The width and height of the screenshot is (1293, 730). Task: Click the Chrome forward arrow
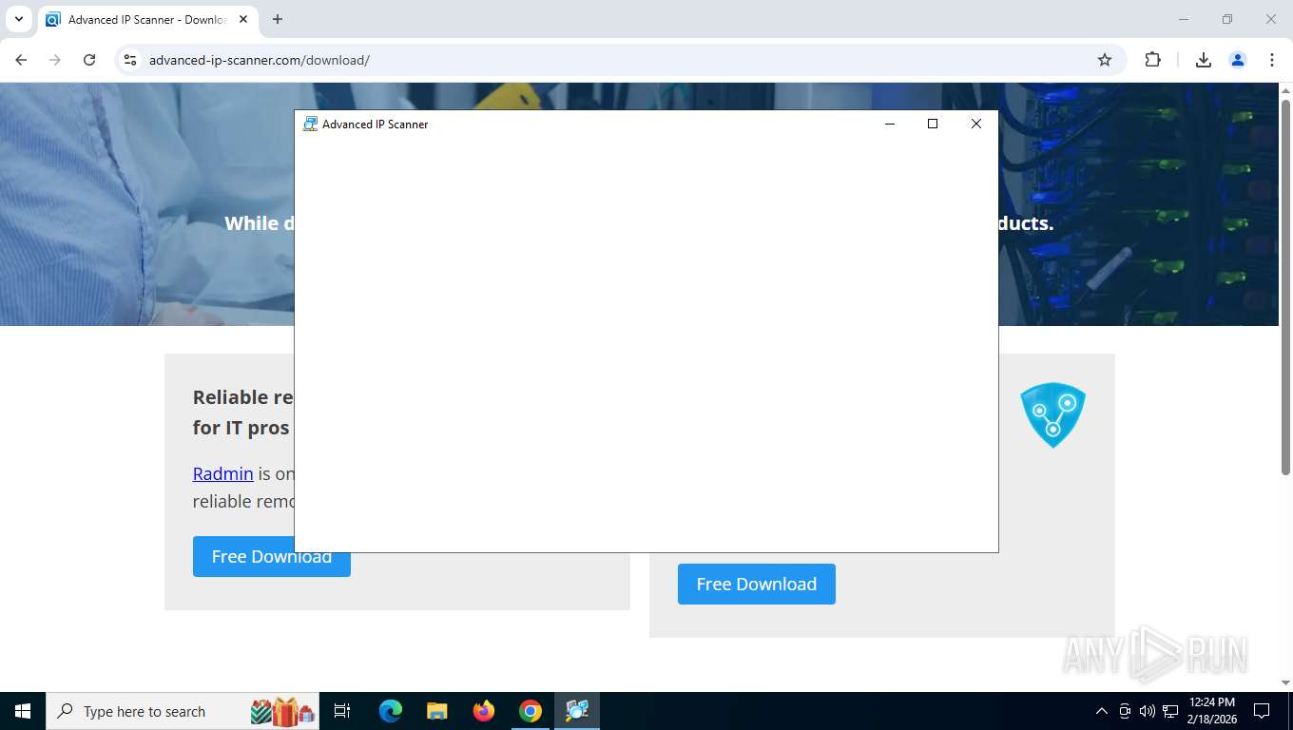click(x=55, y=60)
